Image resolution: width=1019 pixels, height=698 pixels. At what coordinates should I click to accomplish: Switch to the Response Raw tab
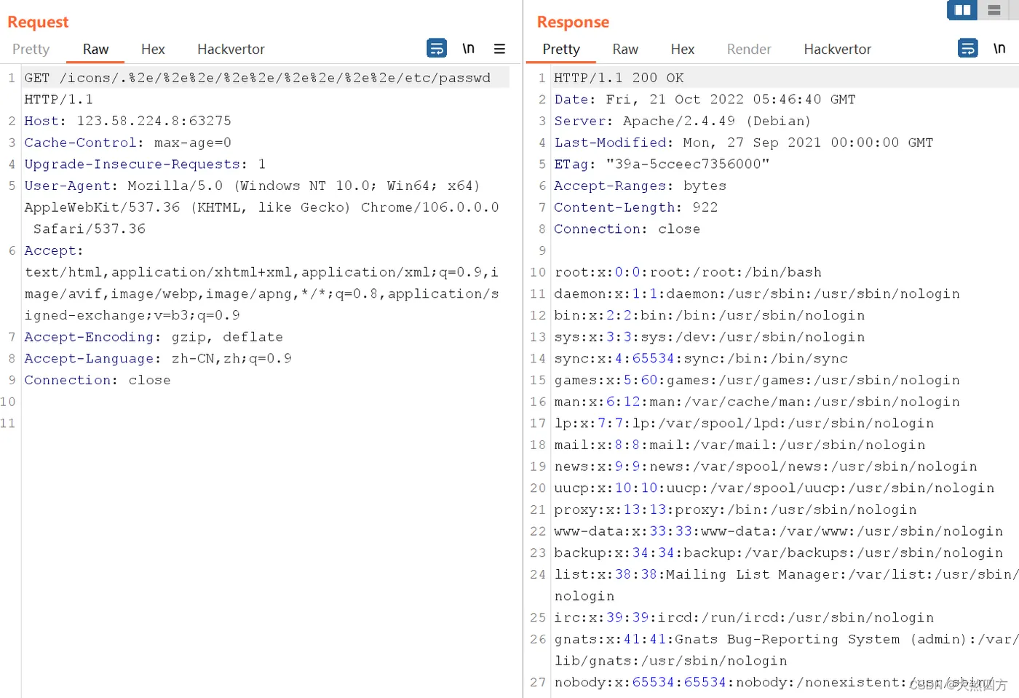point(625,49)
